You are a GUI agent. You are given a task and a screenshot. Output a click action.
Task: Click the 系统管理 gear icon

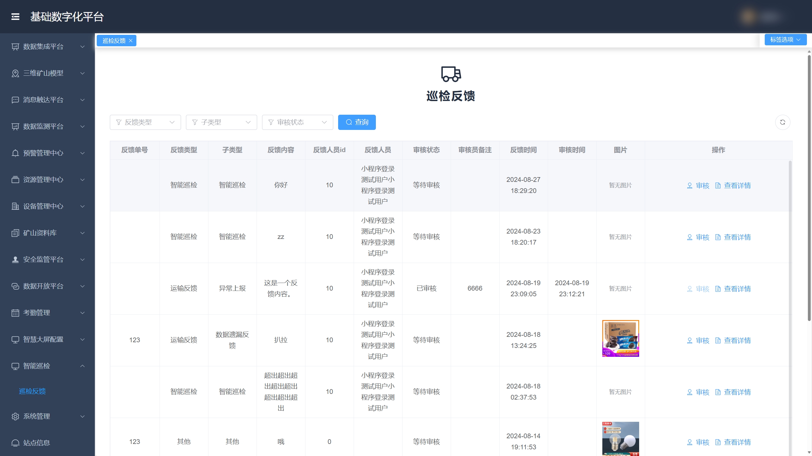15,416
